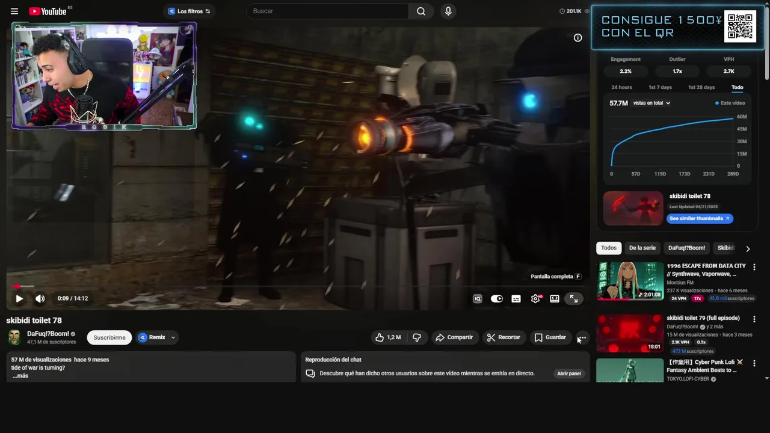Subscribe with the Suscribirme button
This screenshot has width=770, height=433.
pyautogui.click(x=109, y=337)
